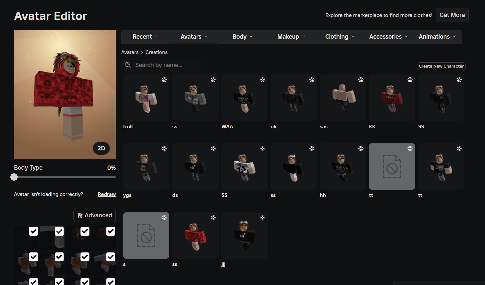The width and height of the screenshot is (485, 285).
Task: Click the magnifier icon in the search box
Action: pyautogui.click(x=128, y=65)
